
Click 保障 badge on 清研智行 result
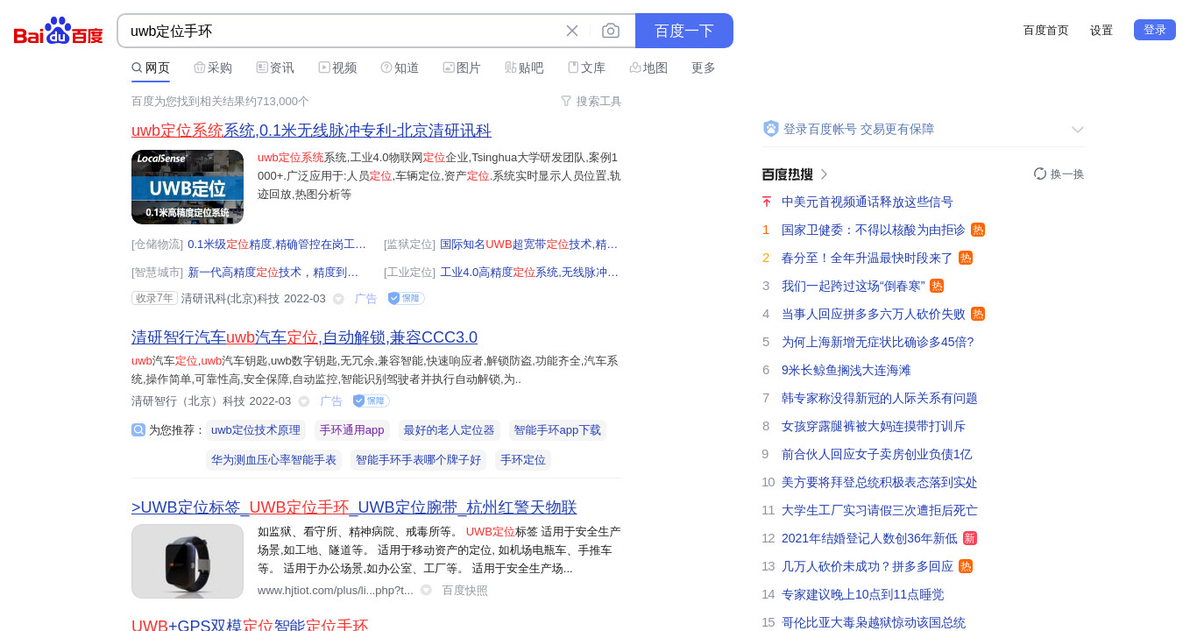tap(372, 401)
